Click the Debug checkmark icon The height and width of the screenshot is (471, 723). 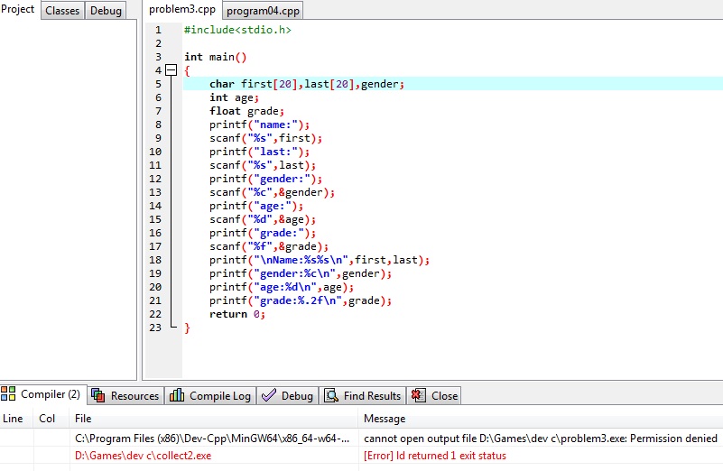click(269, 395)
